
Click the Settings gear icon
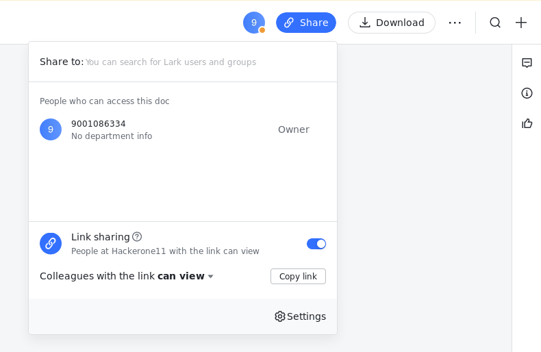pos(279,316)
